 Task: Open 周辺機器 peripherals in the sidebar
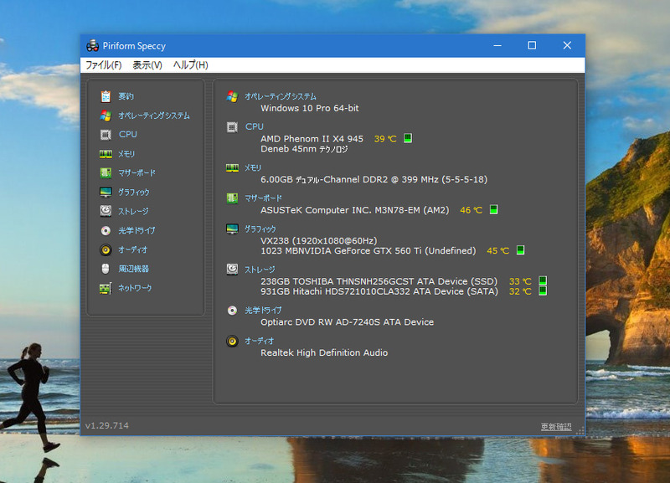pos(133,269)
